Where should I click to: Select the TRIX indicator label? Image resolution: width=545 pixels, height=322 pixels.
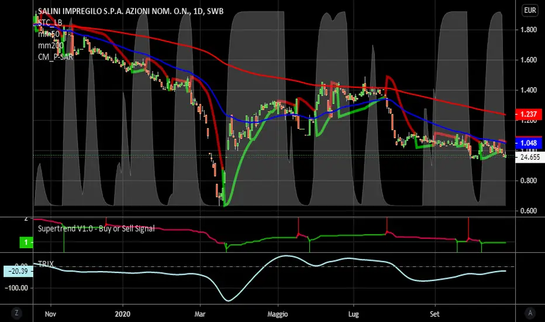[46, 264]
